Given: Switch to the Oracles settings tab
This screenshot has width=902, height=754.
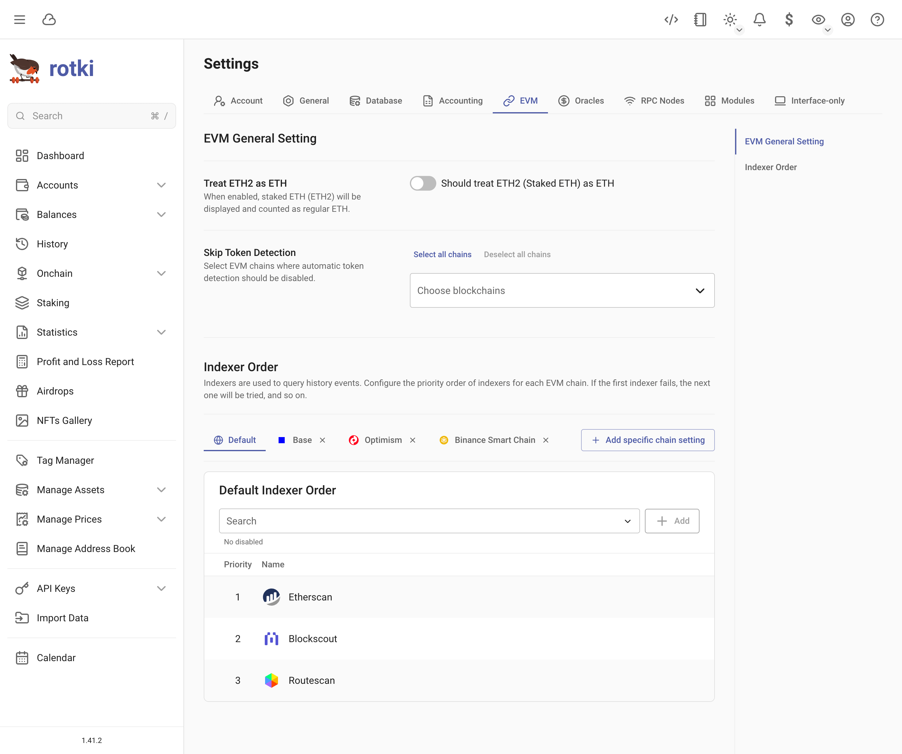Looking at the screenshot, I should pyautogui.click(x=581, y=101).
